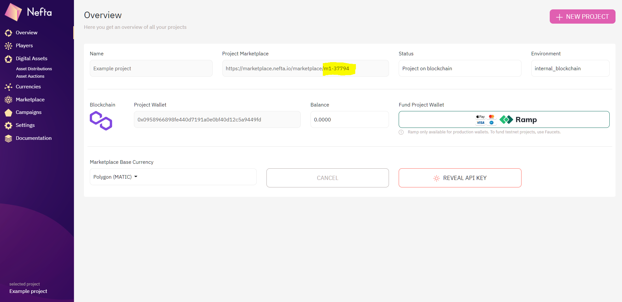Click the info icon beside Ramp notice
Image resolution: width=622 pixels, height=302 pixels.
(401, 132)
